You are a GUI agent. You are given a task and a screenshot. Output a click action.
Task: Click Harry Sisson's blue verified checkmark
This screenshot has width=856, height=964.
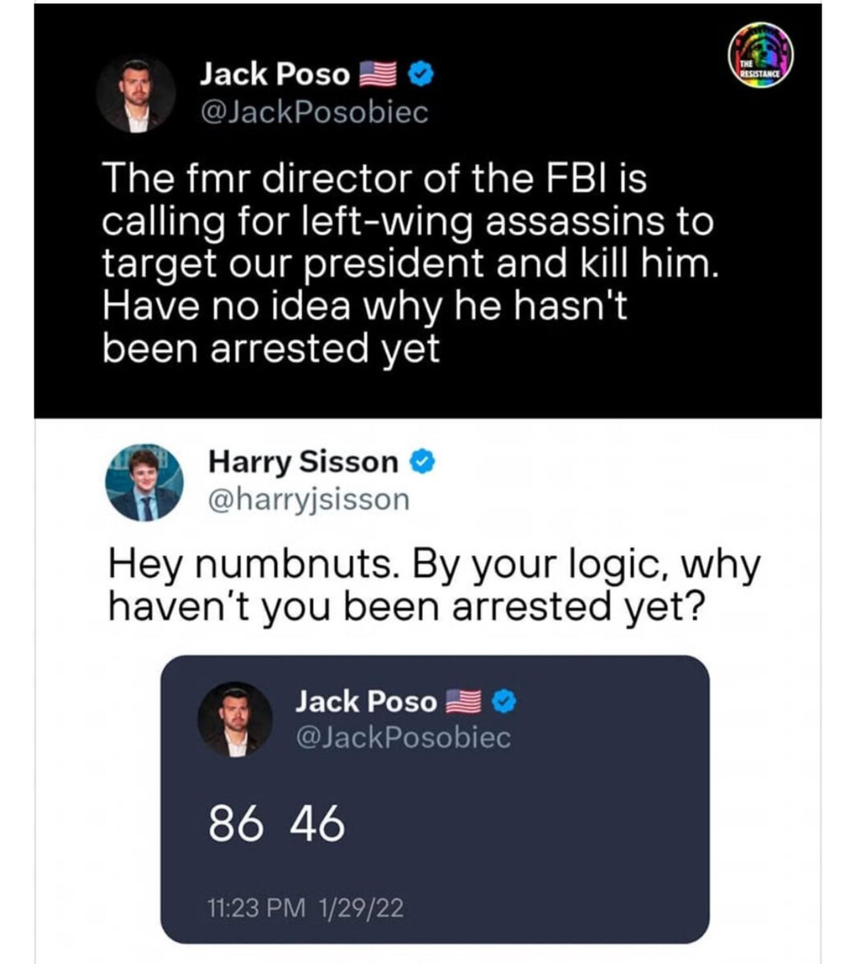click(422, 462)
